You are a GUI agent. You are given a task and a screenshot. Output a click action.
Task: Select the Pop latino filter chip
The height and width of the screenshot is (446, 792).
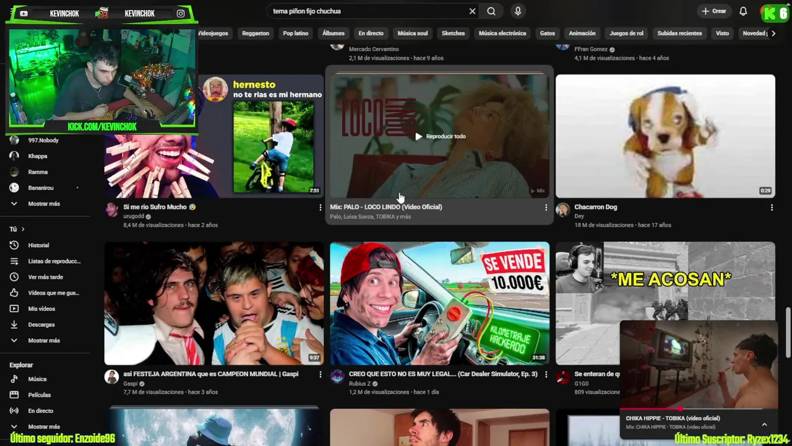tap(296, 33)
